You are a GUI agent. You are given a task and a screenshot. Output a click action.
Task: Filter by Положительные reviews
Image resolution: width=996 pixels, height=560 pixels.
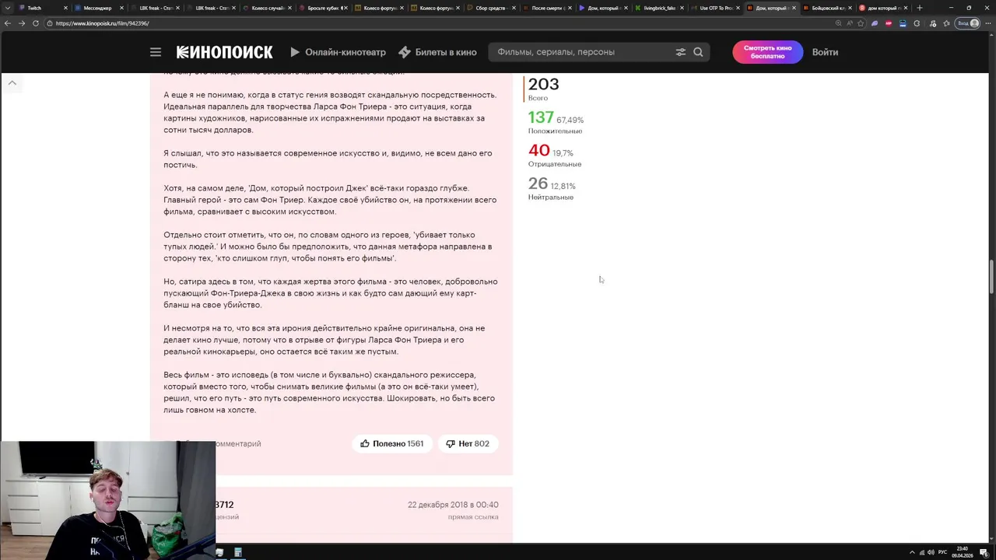(x=555, y=131)
